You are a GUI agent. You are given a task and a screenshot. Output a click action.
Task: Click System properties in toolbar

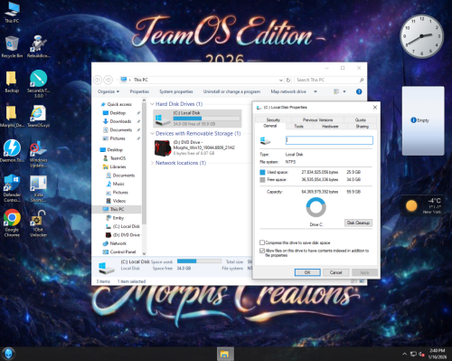pos(176,91)
